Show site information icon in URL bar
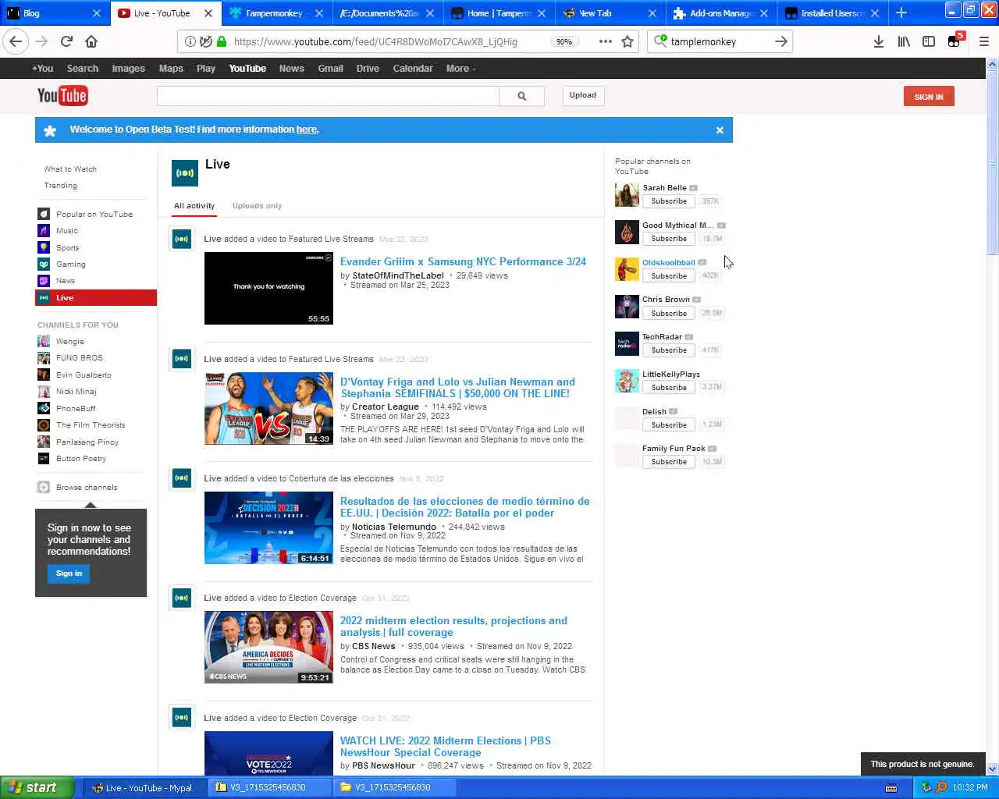This screenshot has height=799, width=999. coord(190,41)
